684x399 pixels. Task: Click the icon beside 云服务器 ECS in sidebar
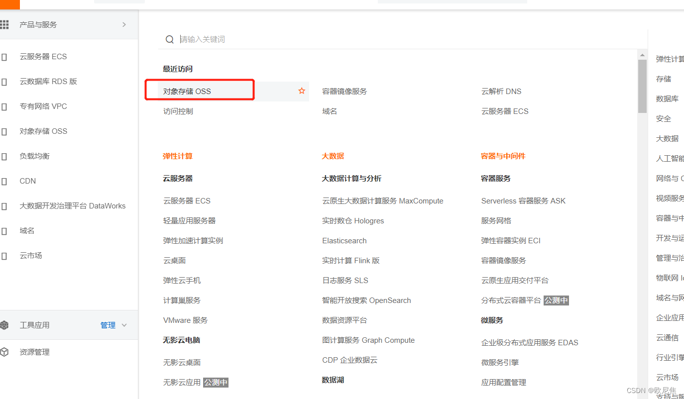[x=4, y=57]
